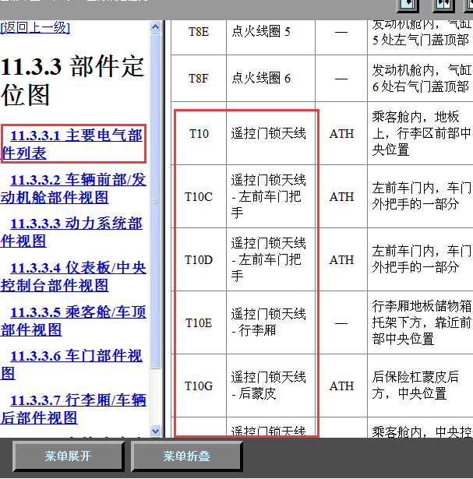The width and height of the screenshot is (473, 479).
Task: Select the ATH option in T10 row
Action: click(341, 133)
